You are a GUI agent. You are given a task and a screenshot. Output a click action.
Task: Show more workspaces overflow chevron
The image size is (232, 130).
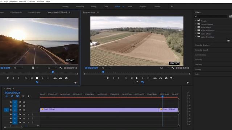coord(172,6)
